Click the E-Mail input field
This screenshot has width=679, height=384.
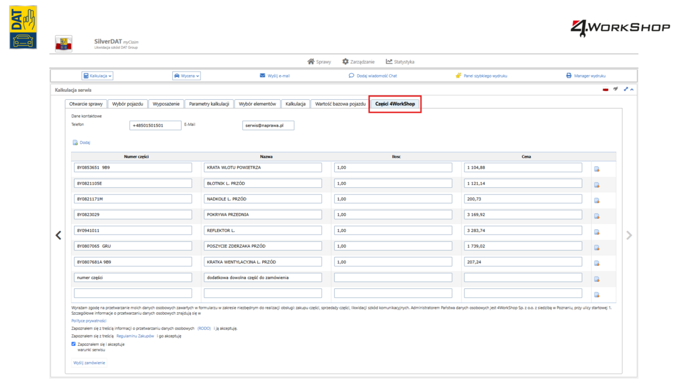(268, 125)
